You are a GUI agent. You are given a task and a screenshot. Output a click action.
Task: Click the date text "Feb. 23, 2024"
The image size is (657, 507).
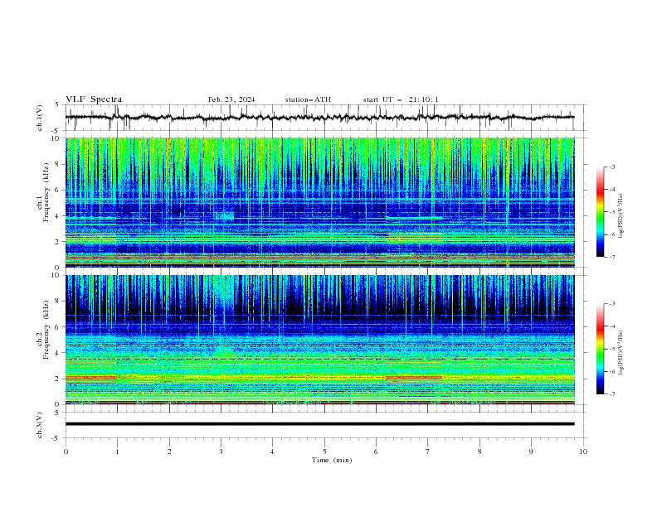(231, 99)
